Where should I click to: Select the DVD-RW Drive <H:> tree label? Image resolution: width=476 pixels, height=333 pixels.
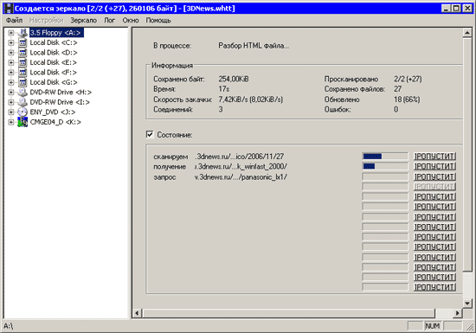[61, 93]
